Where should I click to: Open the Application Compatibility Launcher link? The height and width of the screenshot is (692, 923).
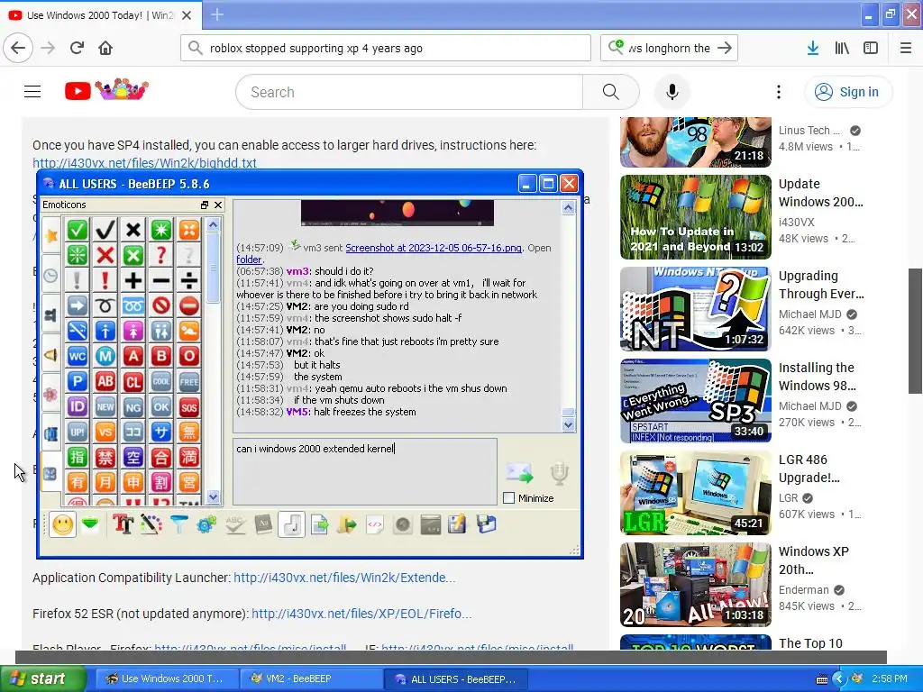click(x=344, y=578)
